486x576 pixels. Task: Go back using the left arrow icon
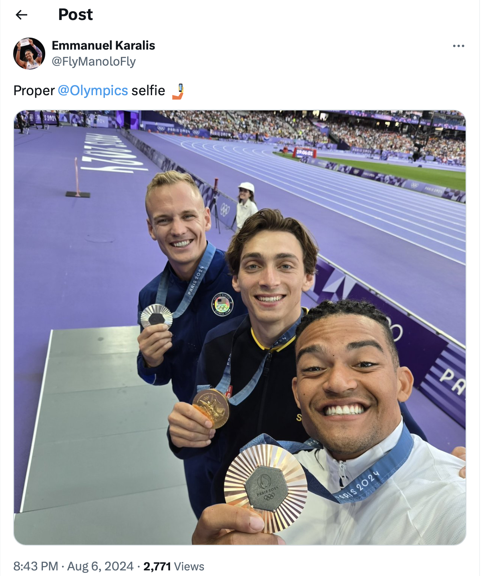pyautogui.click(x=21, y=15)
